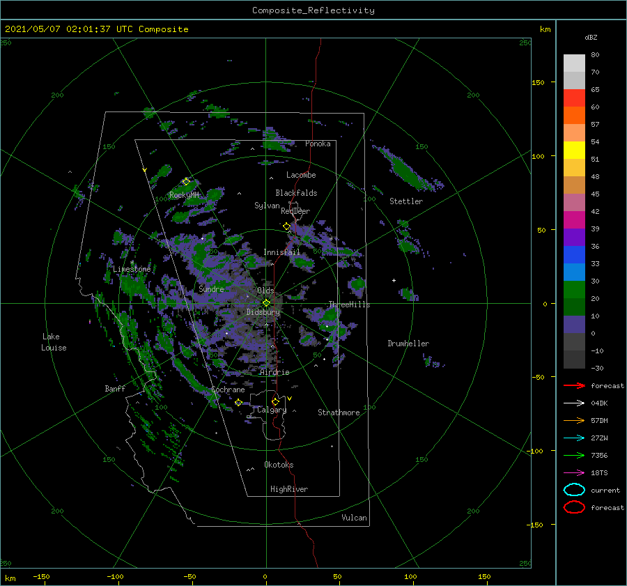The image size is (627, 586).
Task: Click yellow diamond marker above Calgary label
Action: (x=275, y=401)
